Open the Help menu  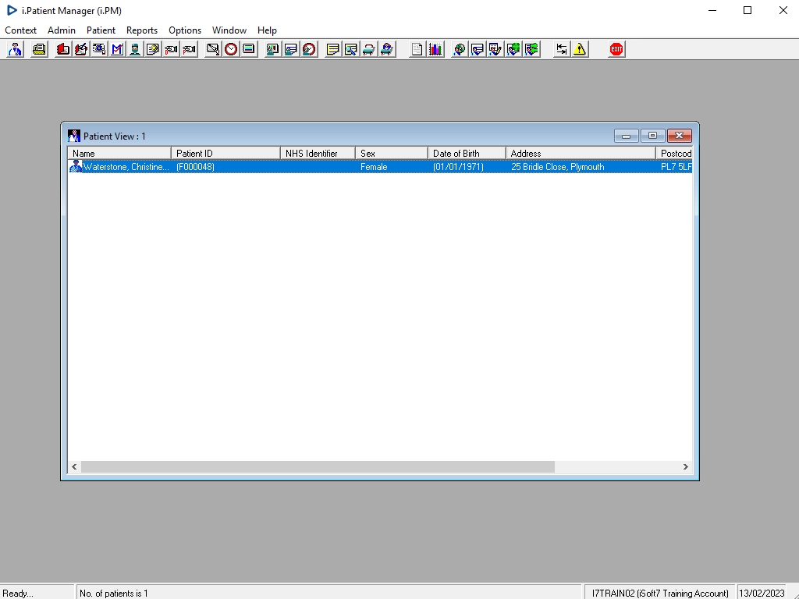[267, 30]
